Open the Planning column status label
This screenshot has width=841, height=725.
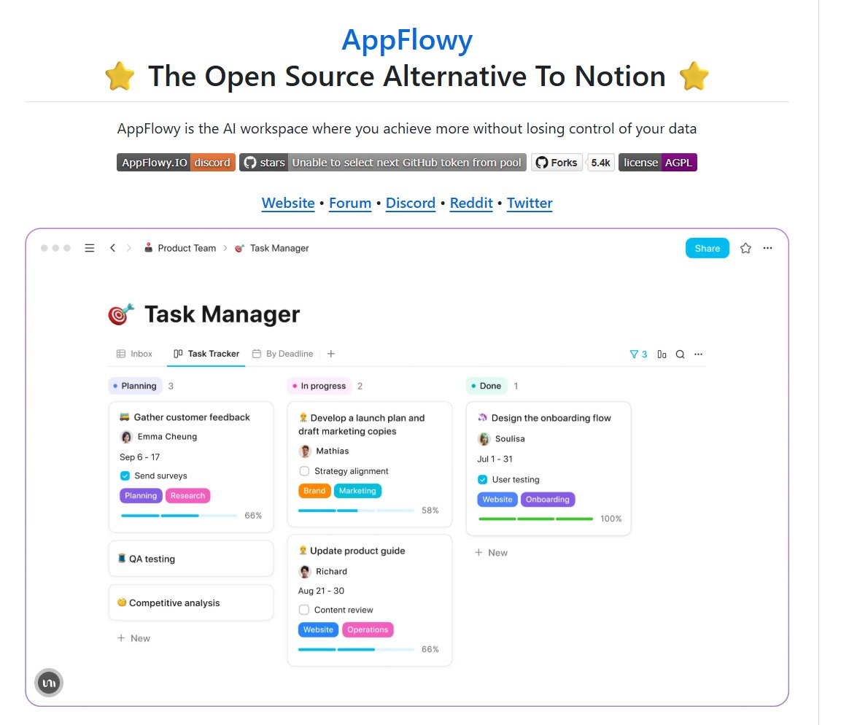(136, 386)
